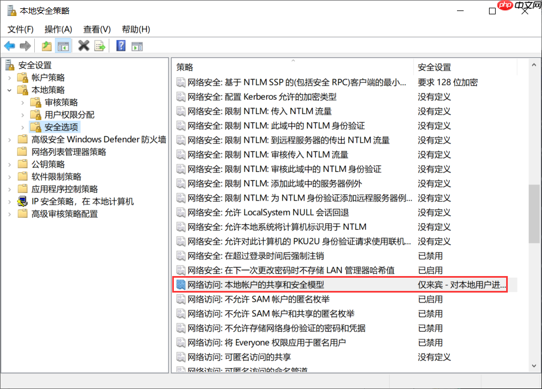542x389 pixels.
Task: Click the forward navigation arrow
Action: coord(25,46)
